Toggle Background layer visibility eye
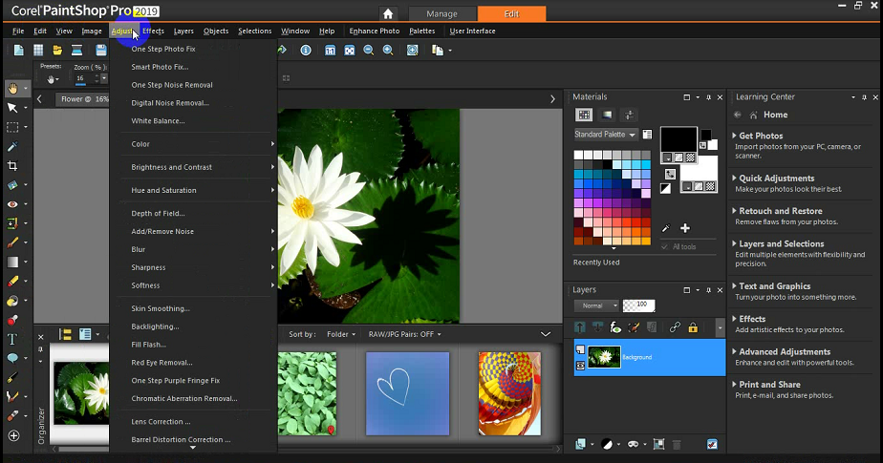 pos(580,366)
